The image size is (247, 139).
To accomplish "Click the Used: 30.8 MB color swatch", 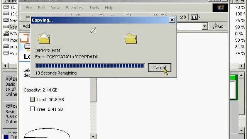I will [x=32, y=99].
